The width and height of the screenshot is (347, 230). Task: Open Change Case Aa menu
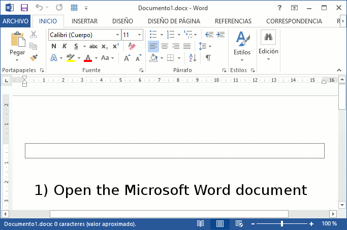click(x=107, y=58)
